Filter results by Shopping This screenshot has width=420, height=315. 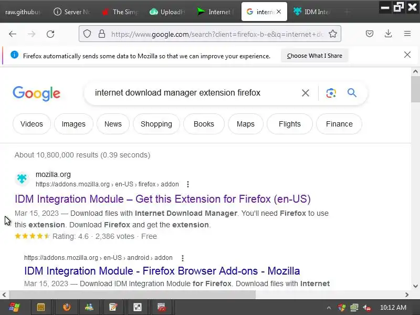[156, 124]
